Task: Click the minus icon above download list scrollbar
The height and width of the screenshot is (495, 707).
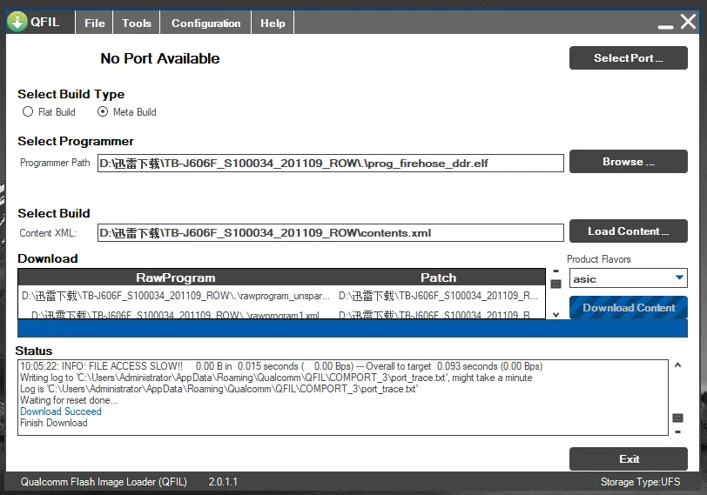Action: (556, 271)
